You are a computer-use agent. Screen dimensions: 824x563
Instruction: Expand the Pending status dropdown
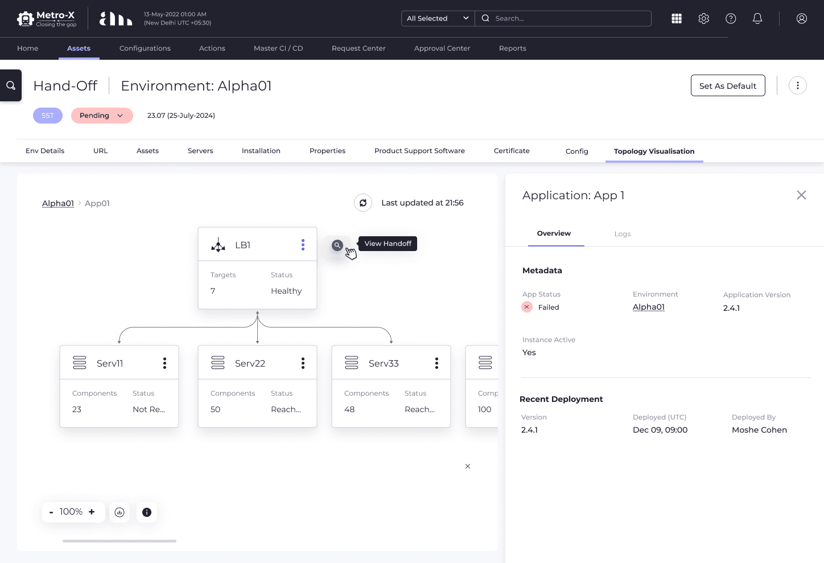point(102,116)
